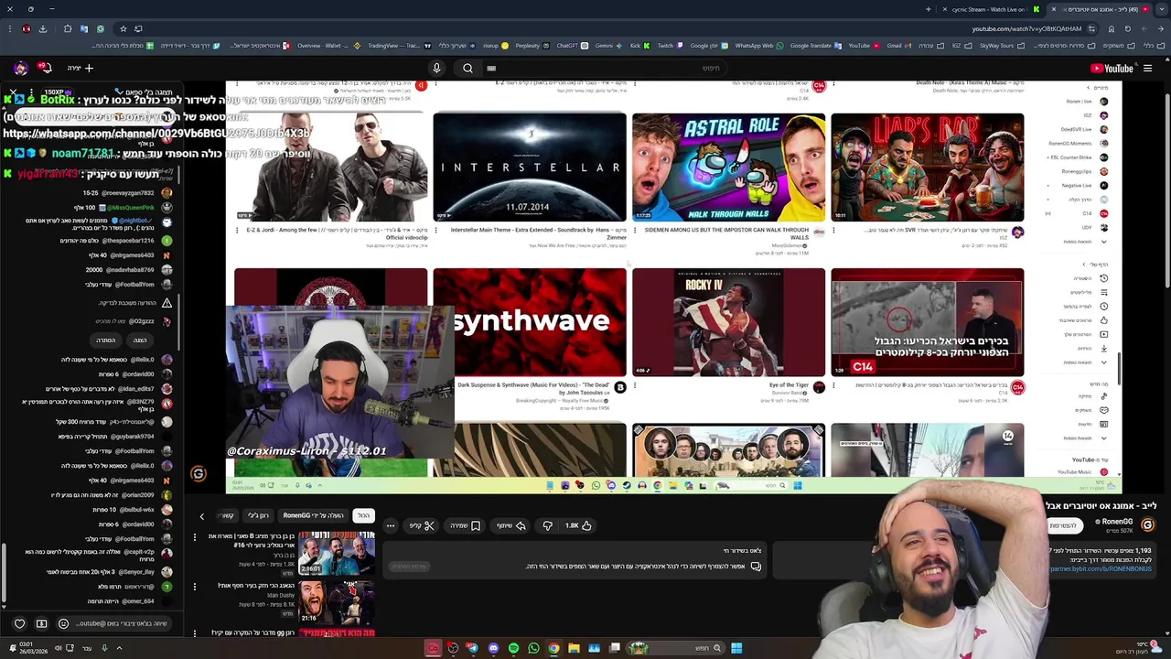Submit search with the magnifier icon
Viewport: 1171px width, 659px height.
coord(467,68)
